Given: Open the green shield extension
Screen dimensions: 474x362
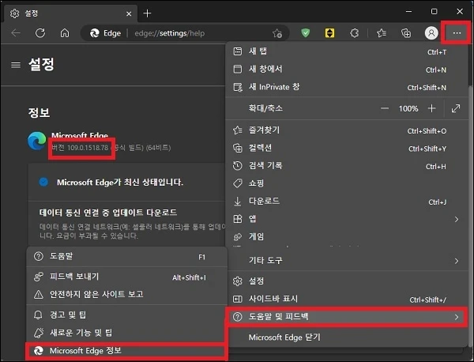Looking at the screenshot, I should coord(305,32).
